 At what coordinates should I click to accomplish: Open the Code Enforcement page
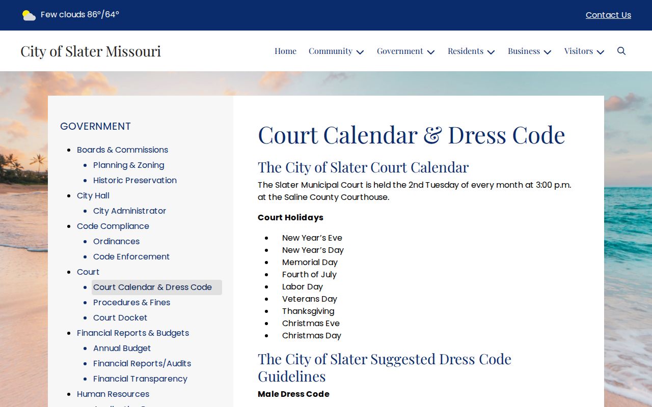pyautogui.click(x=131, y=256)
